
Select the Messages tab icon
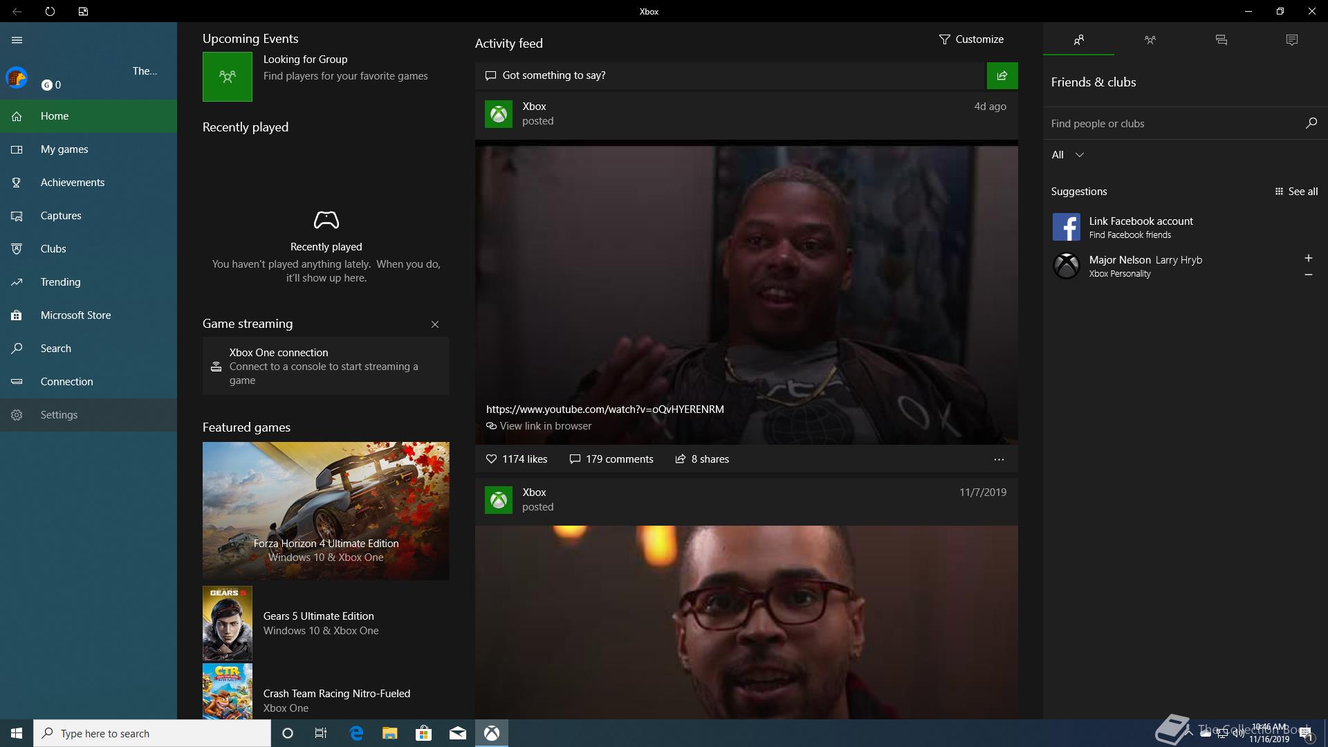click(x=1221, y=40)
